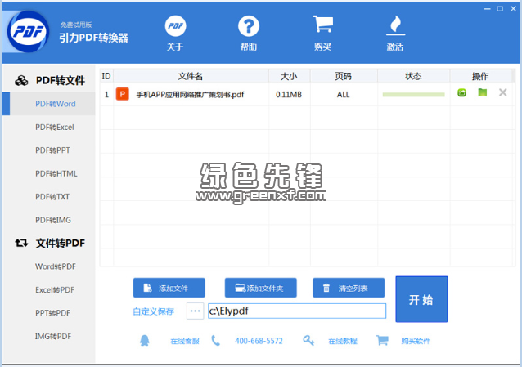The width and height of the screenshot is (522, 367).
Task: Click the 400-668-5572 phone number
Action: coord(259,341)
